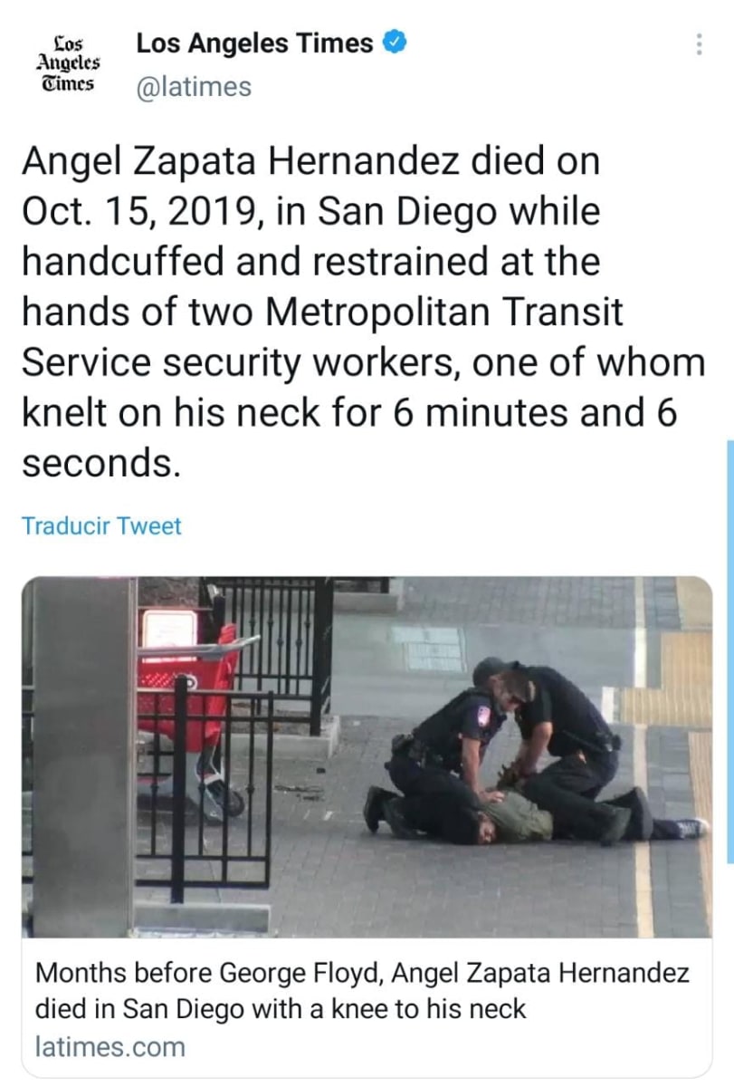Click the tweet line mentioning 'Metropolitan Transit'

322,313
